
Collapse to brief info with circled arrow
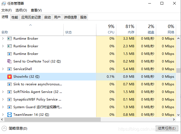[4, 128]
